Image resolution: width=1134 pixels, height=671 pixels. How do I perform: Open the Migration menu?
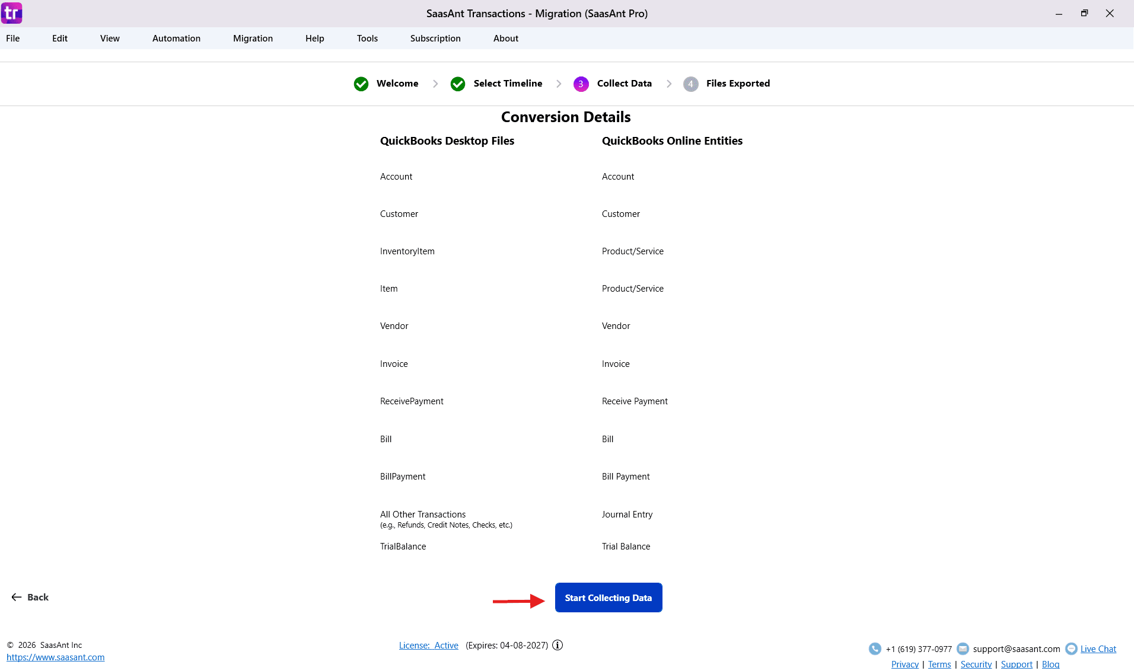253,39
